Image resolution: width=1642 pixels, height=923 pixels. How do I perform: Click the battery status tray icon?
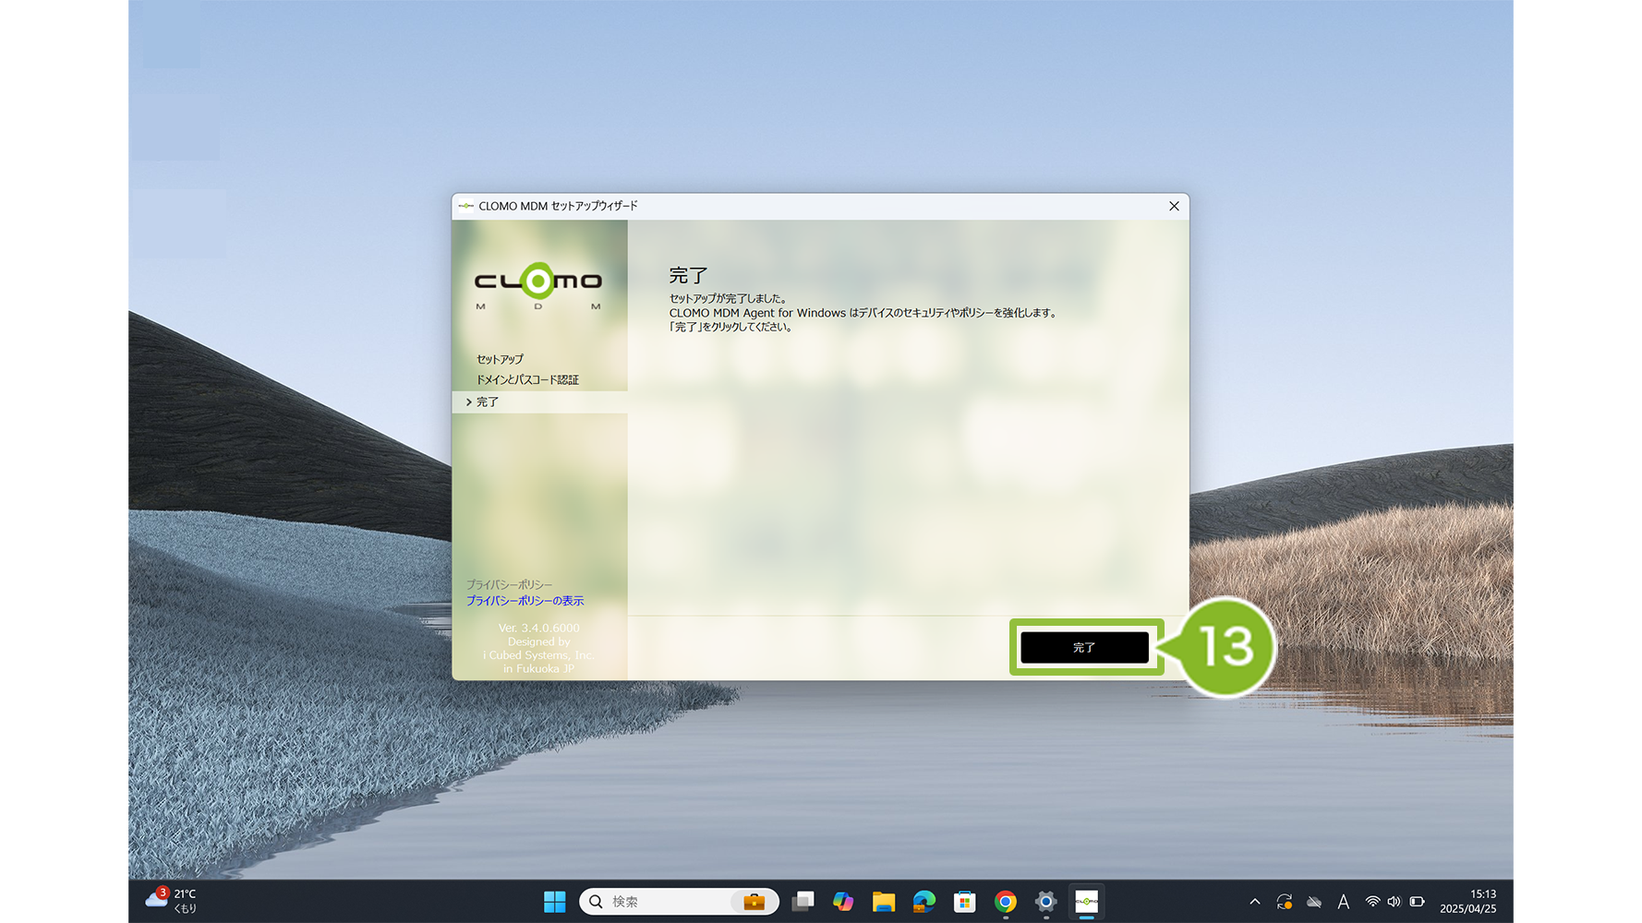tap(1417, 902)
